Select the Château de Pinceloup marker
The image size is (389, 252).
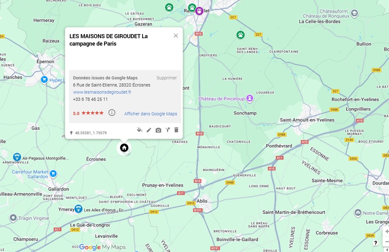point(250,99)
